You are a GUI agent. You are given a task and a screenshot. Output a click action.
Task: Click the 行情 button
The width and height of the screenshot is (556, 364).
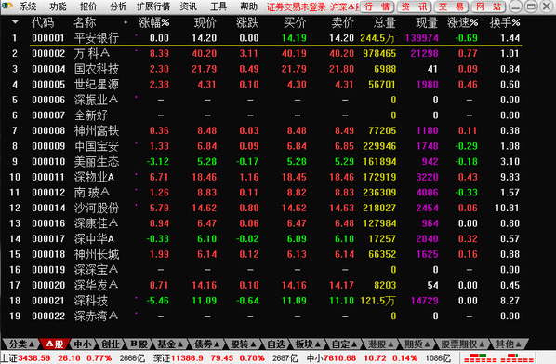pyautogui.click(x=377, y=7)
